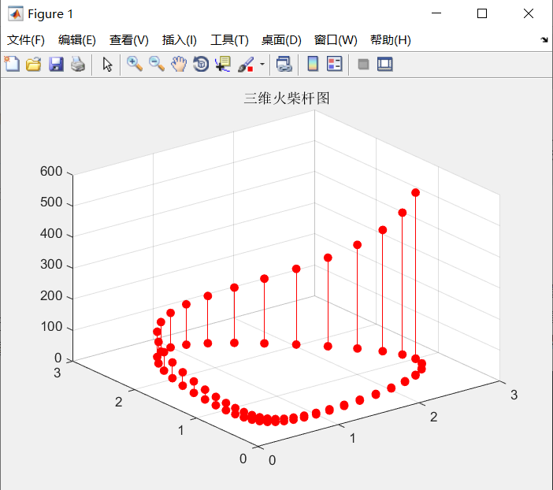Click the plot title 三维火柴杆图
Screen dimensions: 553x490
(x=287, y=98)
